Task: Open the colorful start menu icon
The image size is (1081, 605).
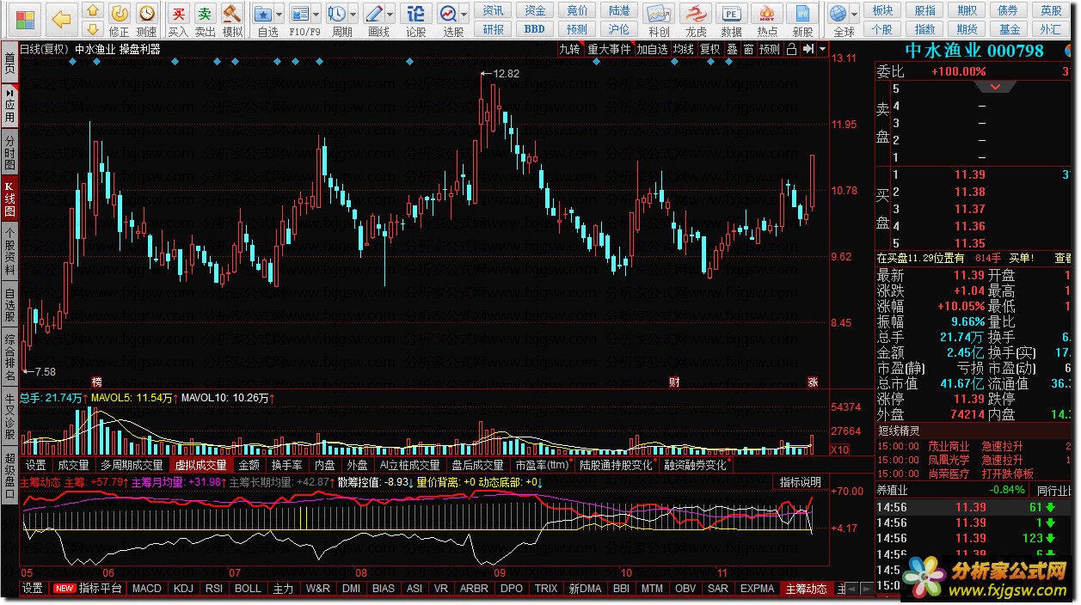Action: point(26,19)
